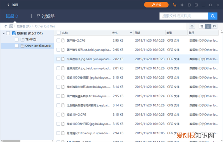Click the 返回 back button

coord(12,5)
